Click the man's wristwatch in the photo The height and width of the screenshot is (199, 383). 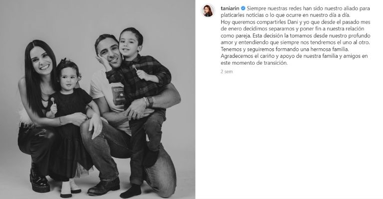(x=150, y=102)
